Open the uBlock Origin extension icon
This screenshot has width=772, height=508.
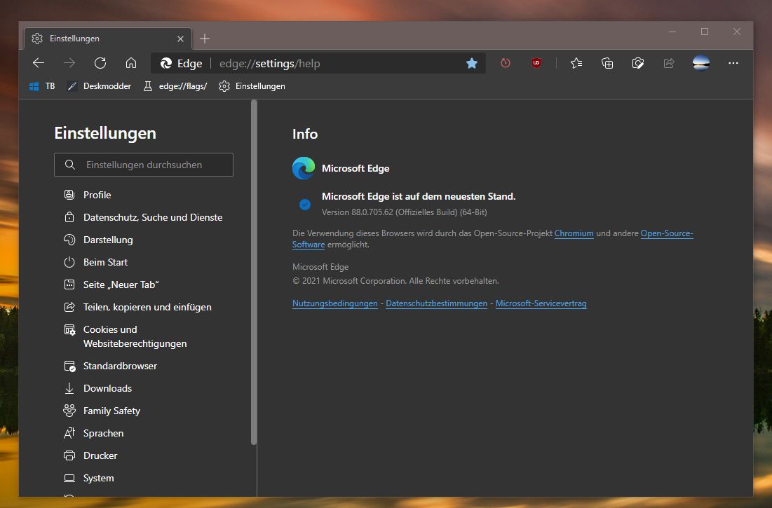[536, 63]
